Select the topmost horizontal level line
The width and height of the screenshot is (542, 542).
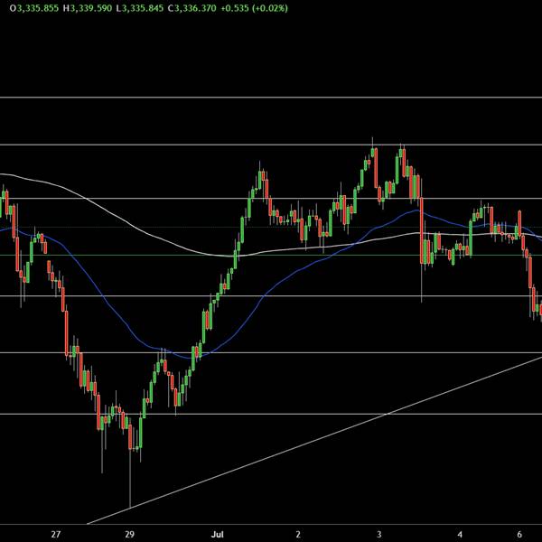tap(271, 98)
